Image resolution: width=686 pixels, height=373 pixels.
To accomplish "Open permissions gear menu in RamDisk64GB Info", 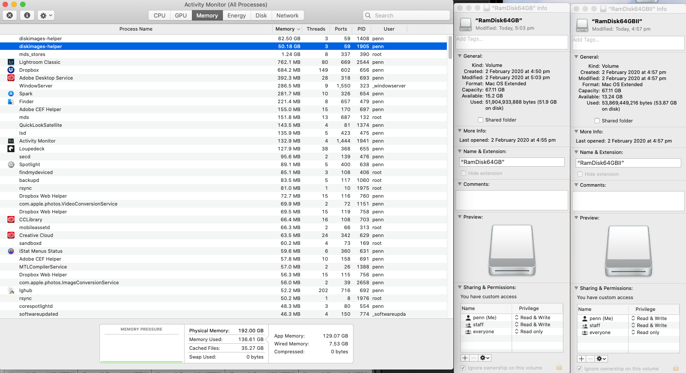I will [484, 358].
